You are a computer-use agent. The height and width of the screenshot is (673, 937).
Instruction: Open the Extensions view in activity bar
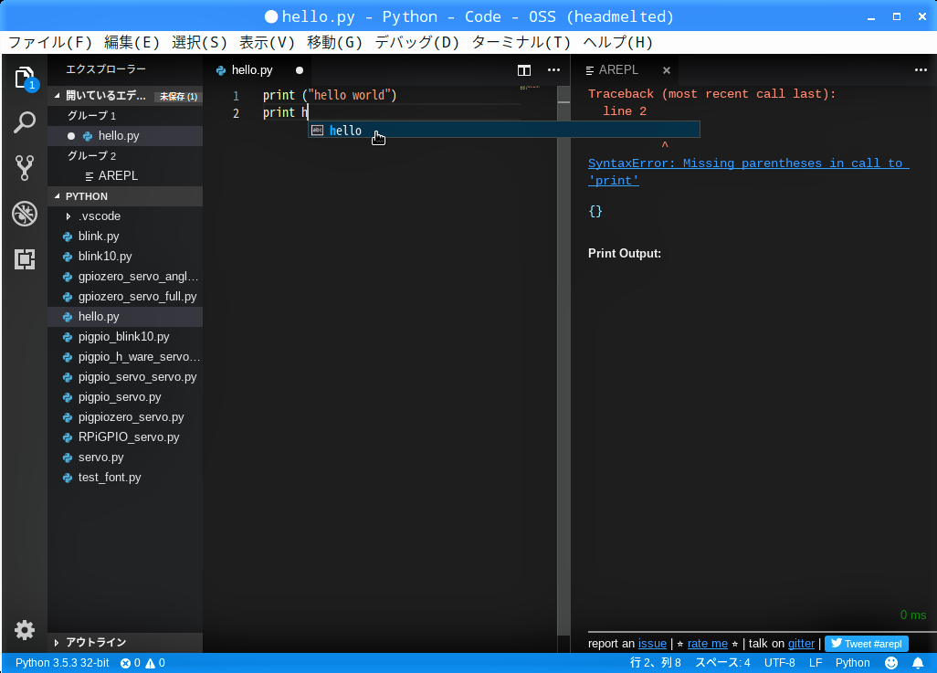pos(25,258)
